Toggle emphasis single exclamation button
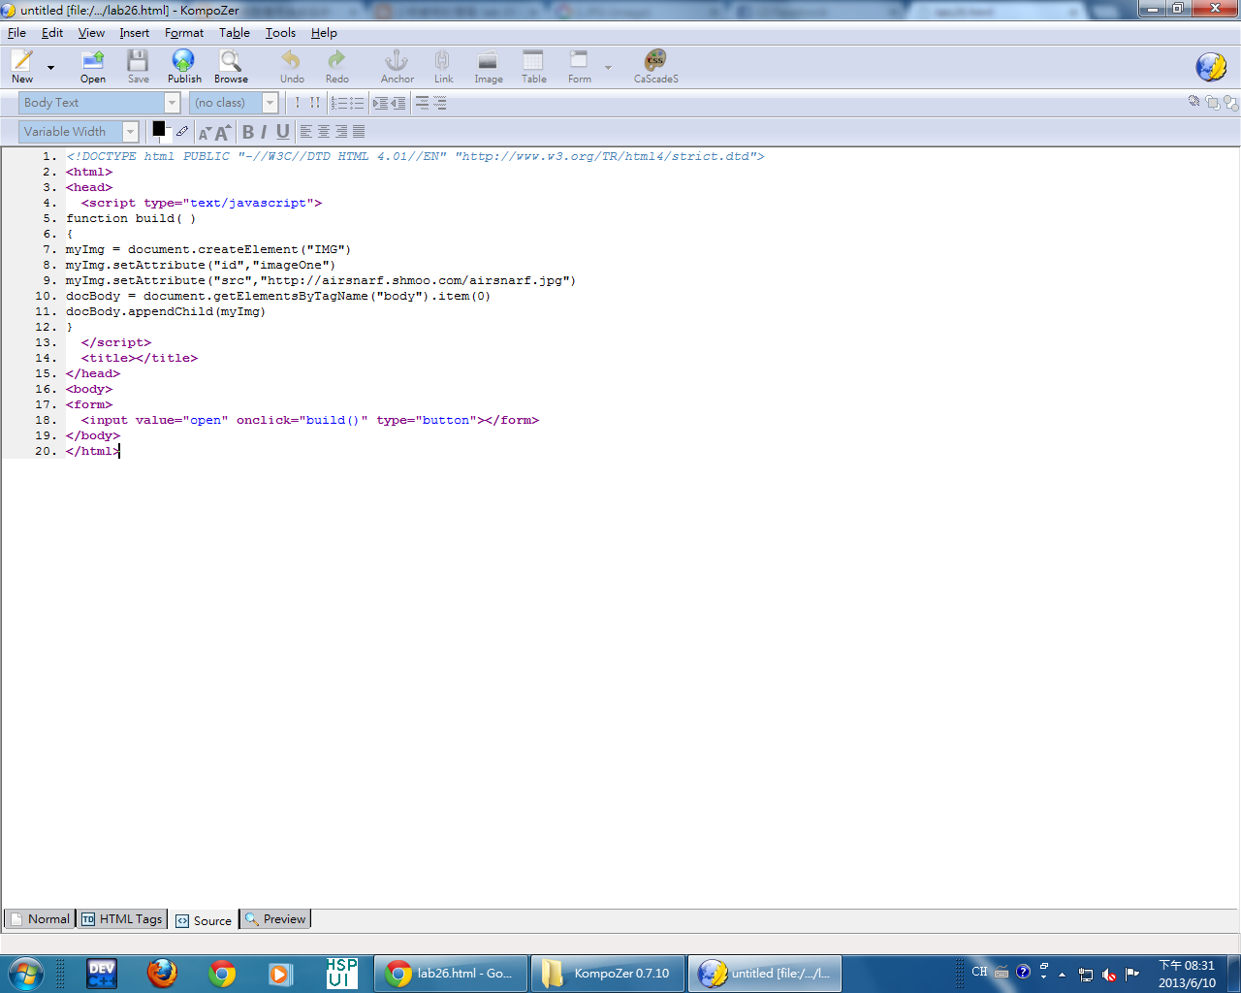1241x993 pixels. tap(298, 103)
